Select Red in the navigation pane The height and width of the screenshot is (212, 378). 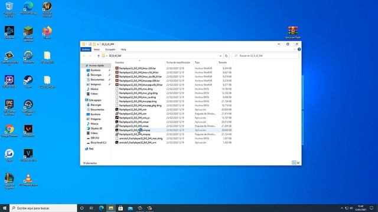click(91, 149)
